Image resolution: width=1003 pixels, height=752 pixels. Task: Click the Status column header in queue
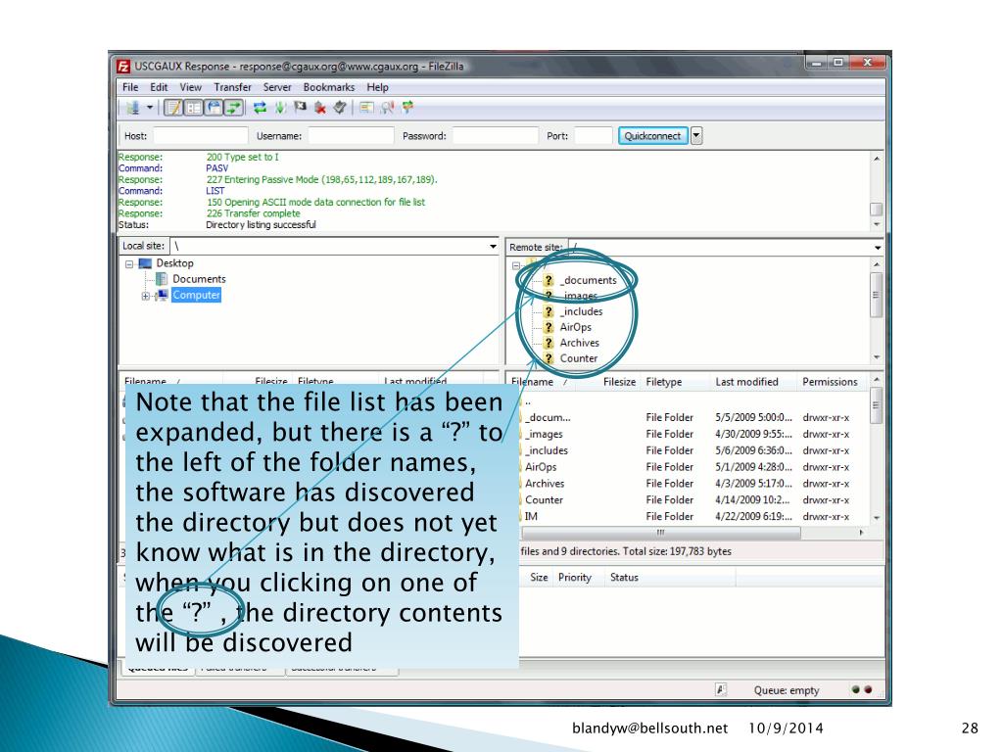coord(624,578)
